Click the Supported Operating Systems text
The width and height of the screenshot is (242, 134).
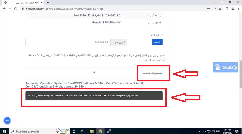(84, 85)
